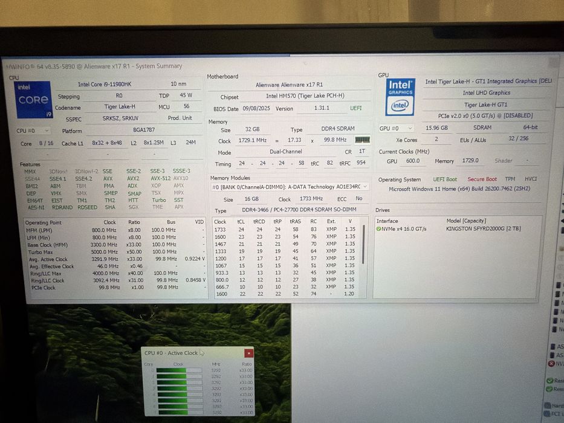Click the module Clock 1733 MHz value
Image resolution: width=564 pixels, height=423 pixels.
point(311,199)
